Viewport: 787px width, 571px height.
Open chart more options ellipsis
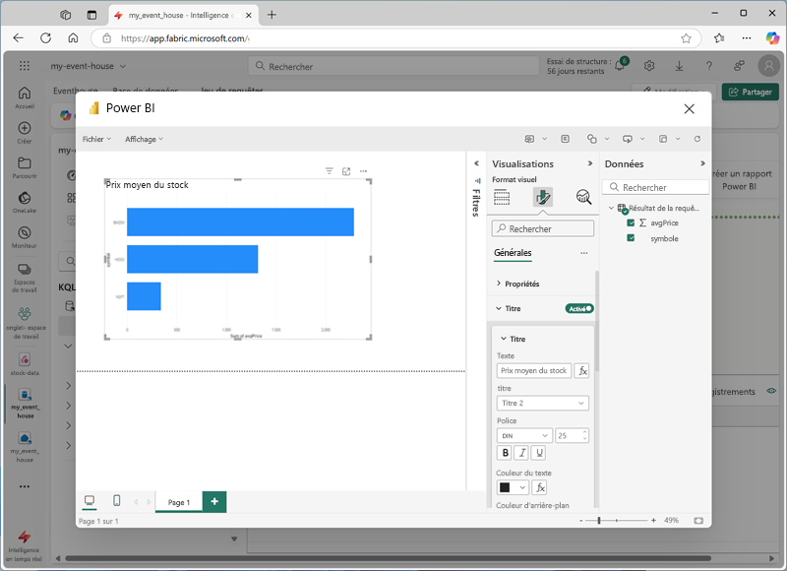pos(363,171)
